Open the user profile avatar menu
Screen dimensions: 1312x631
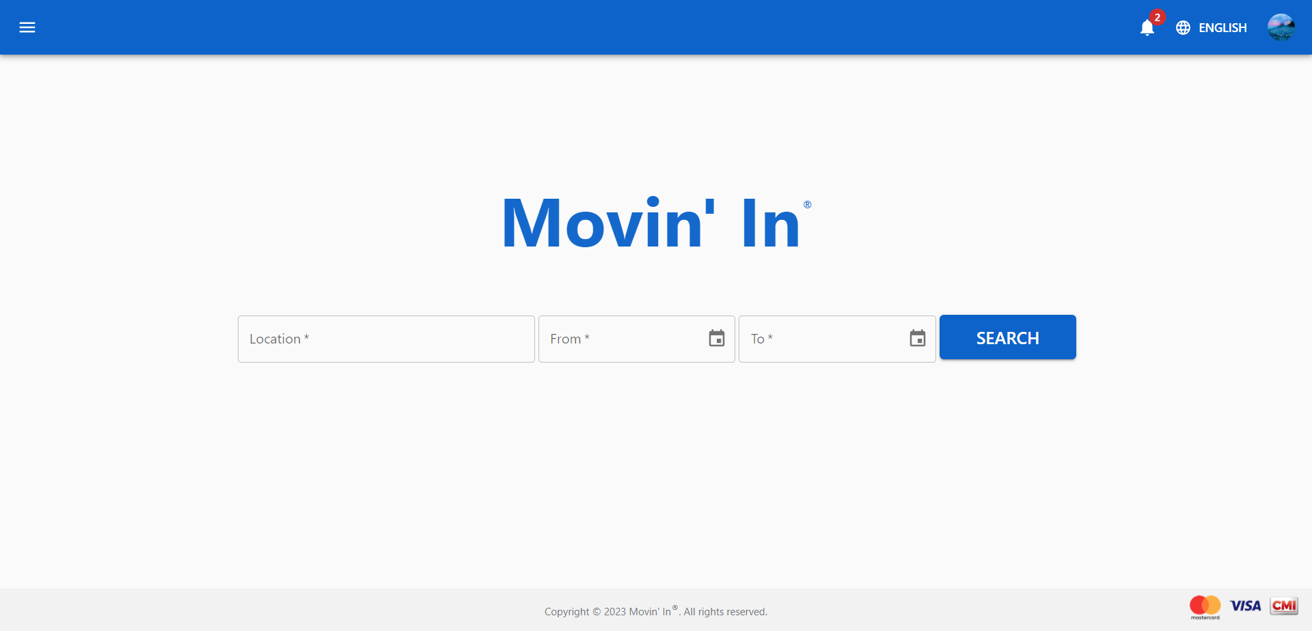click(x=1281, y=27)
